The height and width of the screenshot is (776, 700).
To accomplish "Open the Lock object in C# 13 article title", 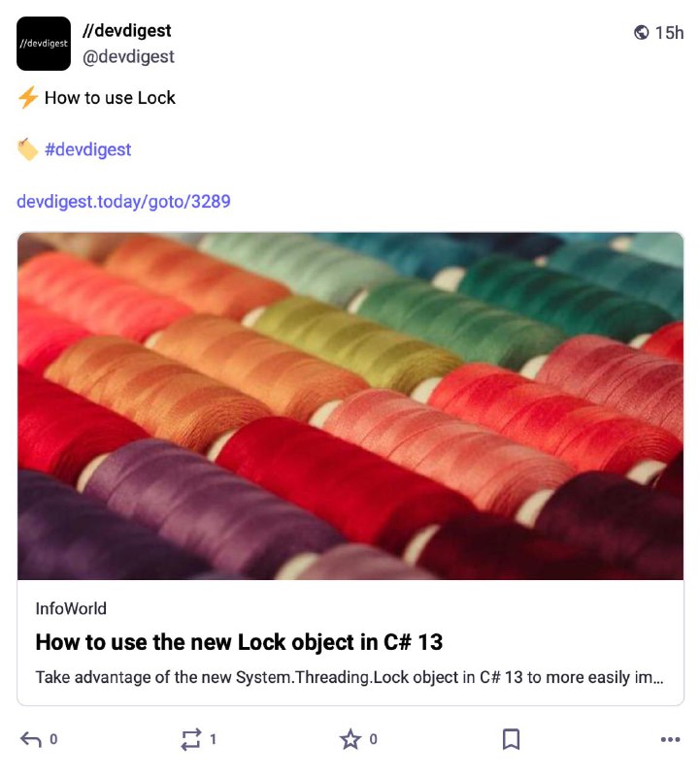I will coord(239,642).
